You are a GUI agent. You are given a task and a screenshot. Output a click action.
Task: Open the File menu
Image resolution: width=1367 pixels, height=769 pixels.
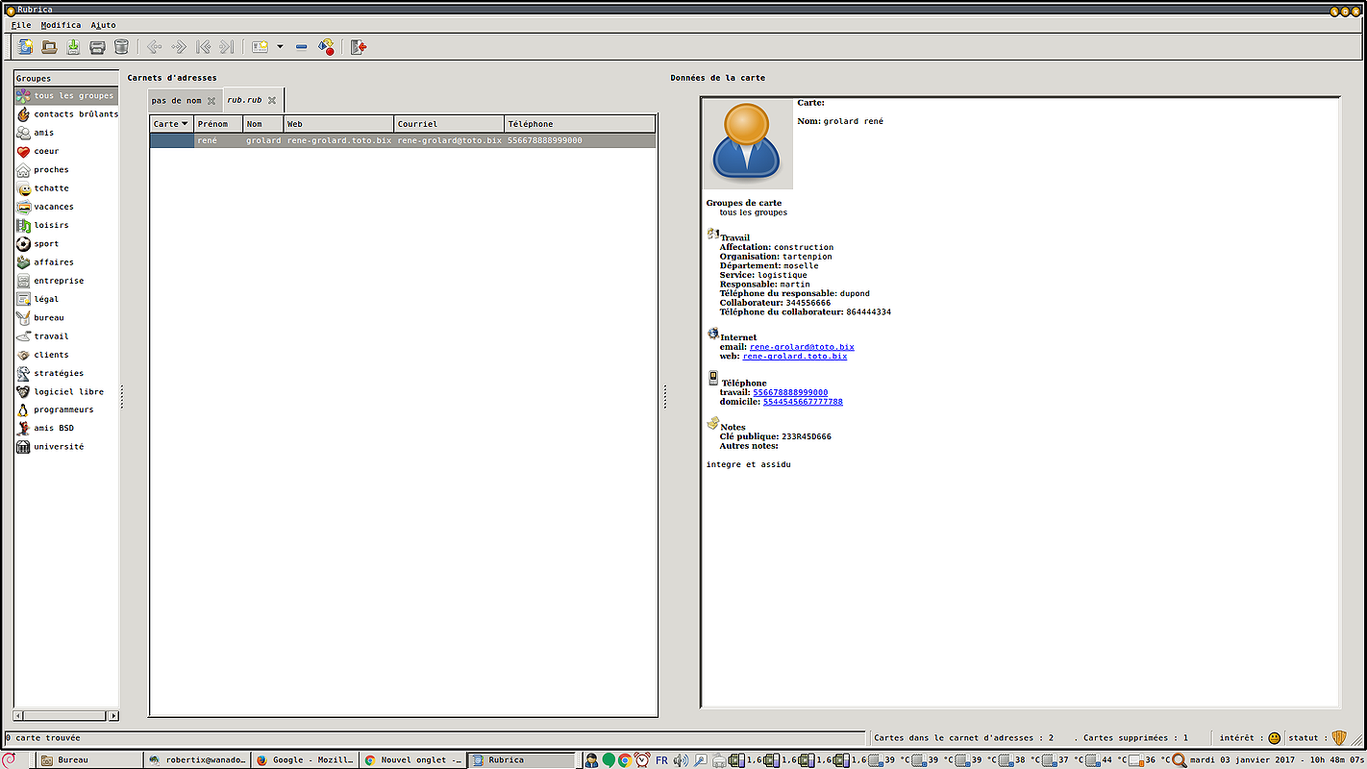click(x=21, y=25)
